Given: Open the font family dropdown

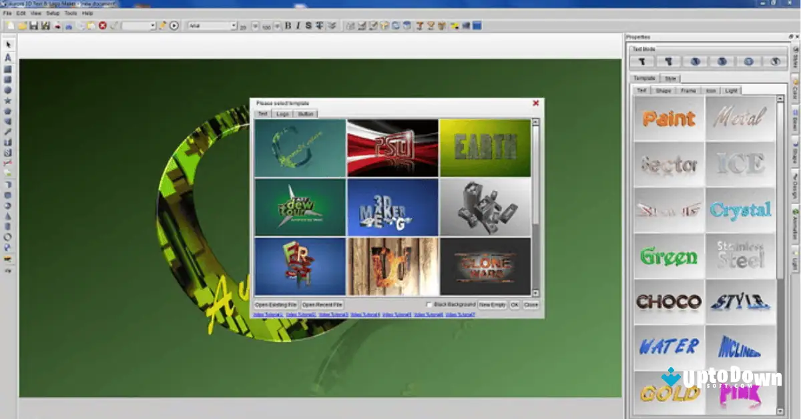Looking at the screenshot, I should pyautogui.click(x=234, y=26).
